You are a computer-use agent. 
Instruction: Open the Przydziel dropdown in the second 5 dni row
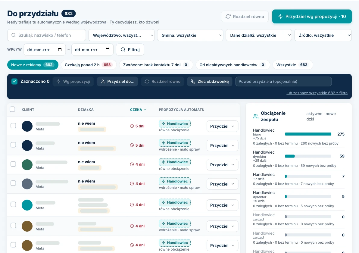(x=222, y=145)
